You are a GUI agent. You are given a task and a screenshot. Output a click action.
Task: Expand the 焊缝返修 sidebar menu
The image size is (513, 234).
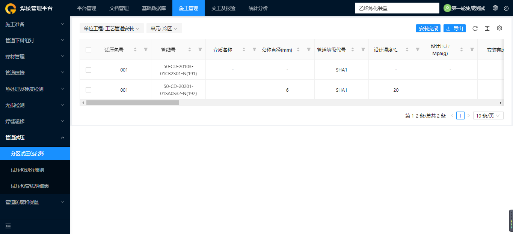coord(35,121)
